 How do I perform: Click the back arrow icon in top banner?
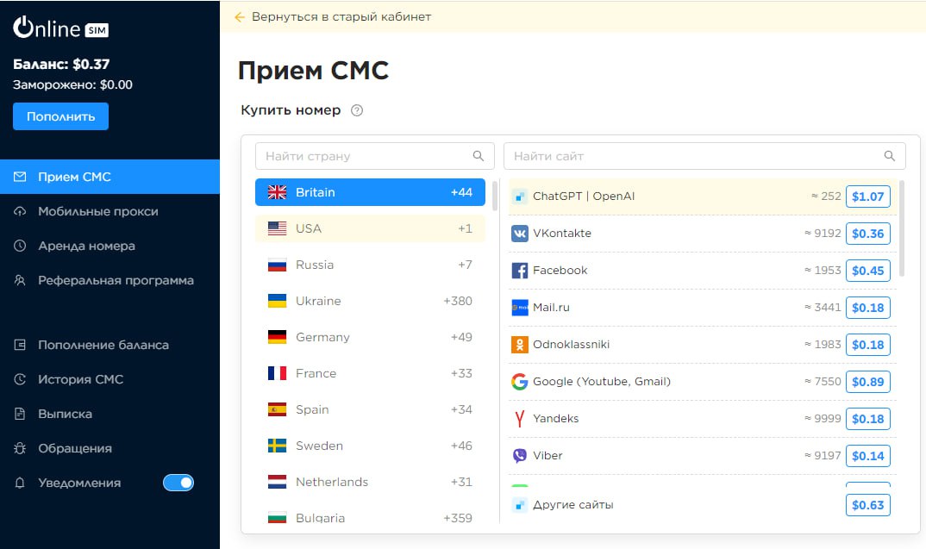239,17
